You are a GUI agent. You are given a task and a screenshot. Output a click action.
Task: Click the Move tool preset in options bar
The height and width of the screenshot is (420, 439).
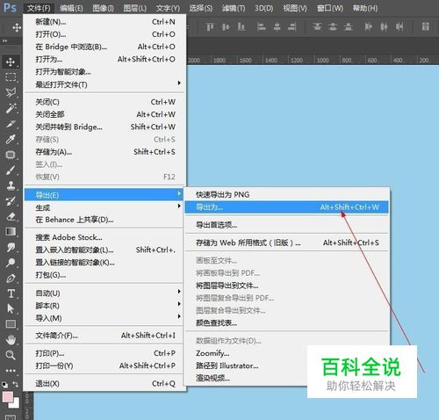point(17,27)
